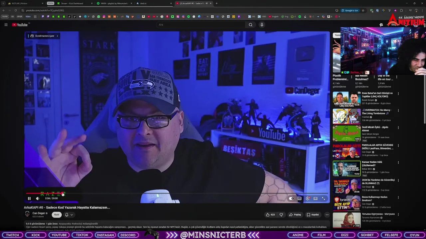Click the 9,9 B görüntüleme view count
This screenshot has width=426, height=239.
pyautogui.click(x=35, y=224)
